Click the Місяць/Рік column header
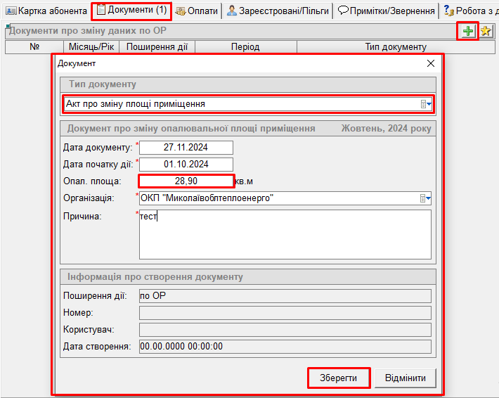499x398 pixels. click(91, 47)
